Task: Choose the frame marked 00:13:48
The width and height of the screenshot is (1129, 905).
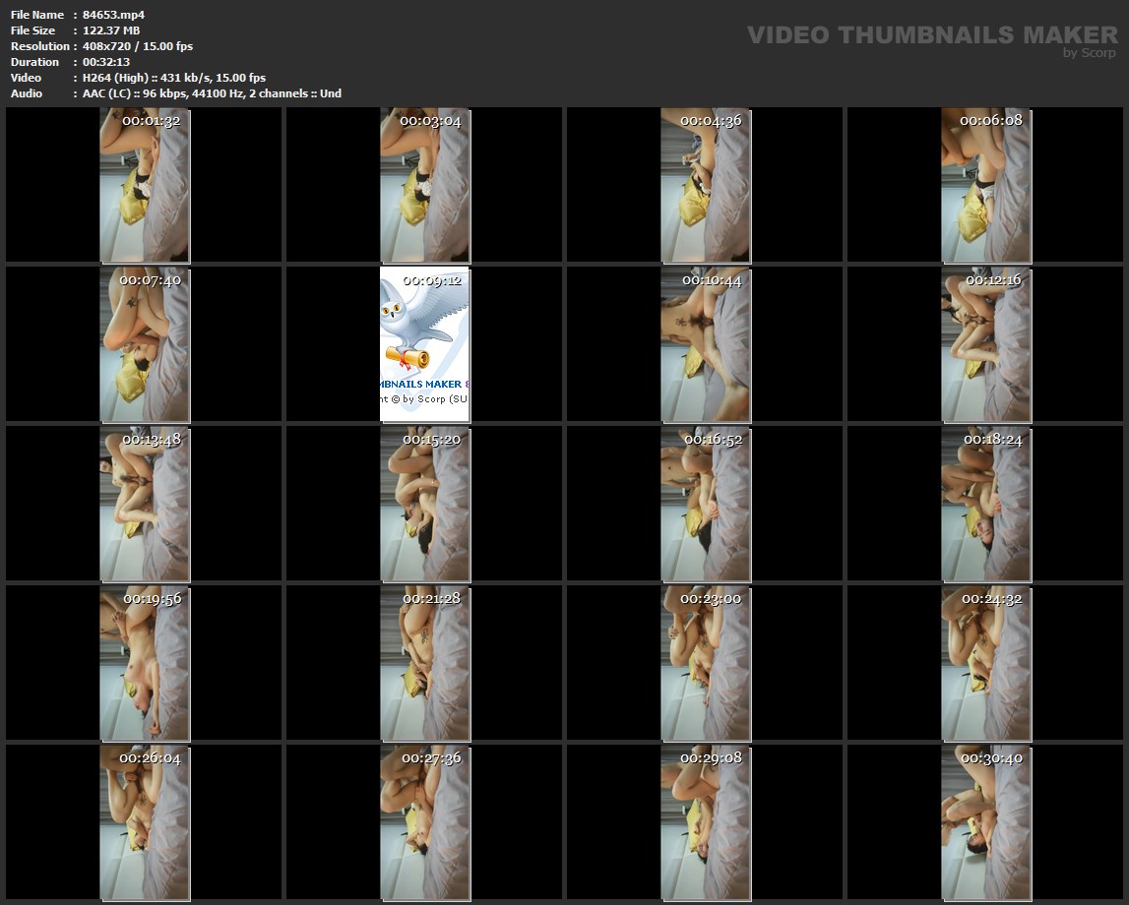Action: click(x=144, y=504)
